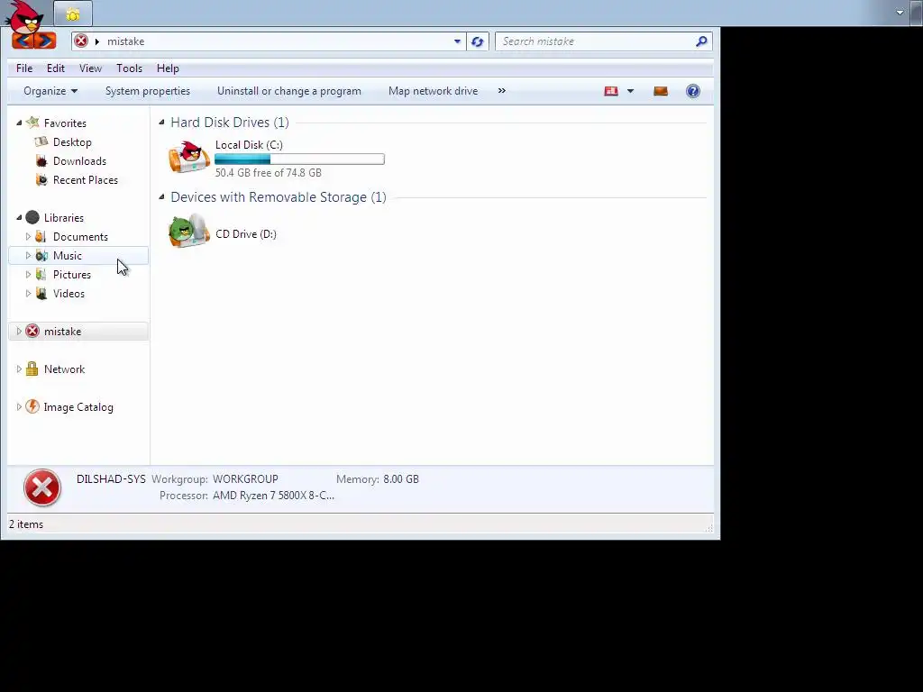The height and width of the screenshot is (692, 923).
Task: Click the DILSHAD-SYS computer name
Action: (111, 479)
